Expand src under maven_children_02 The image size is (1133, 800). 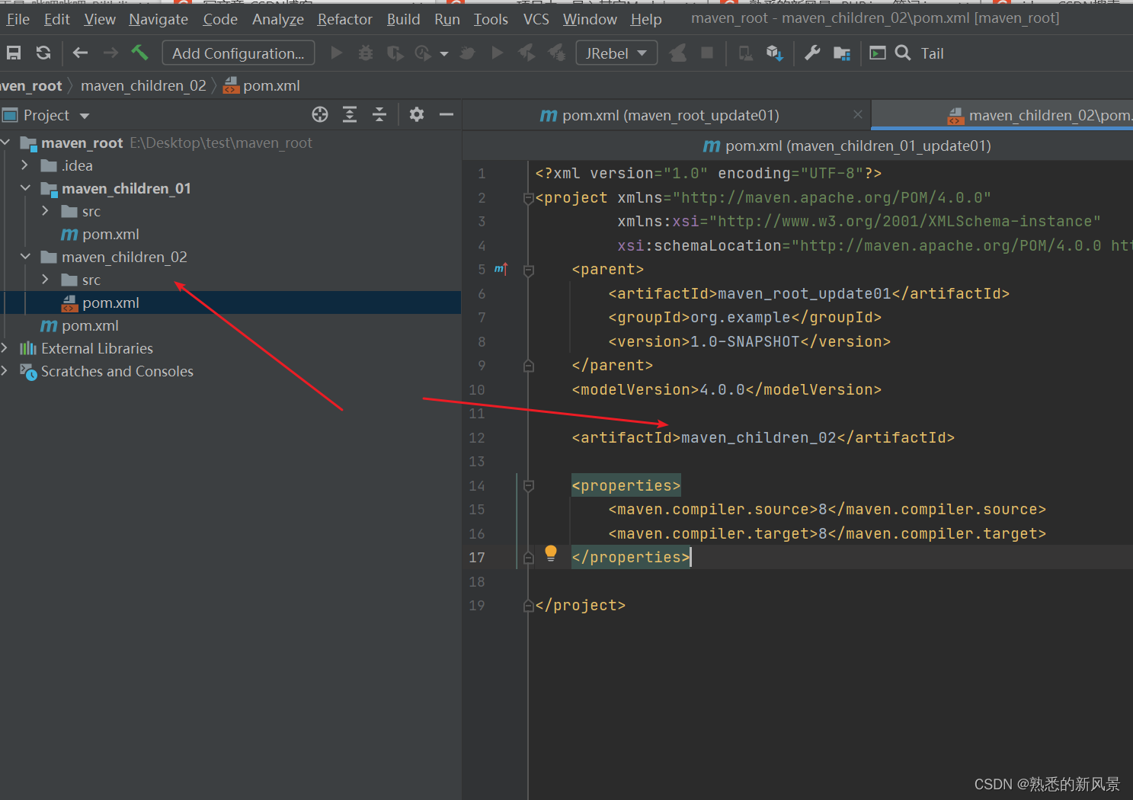click(x=46, y=280)
